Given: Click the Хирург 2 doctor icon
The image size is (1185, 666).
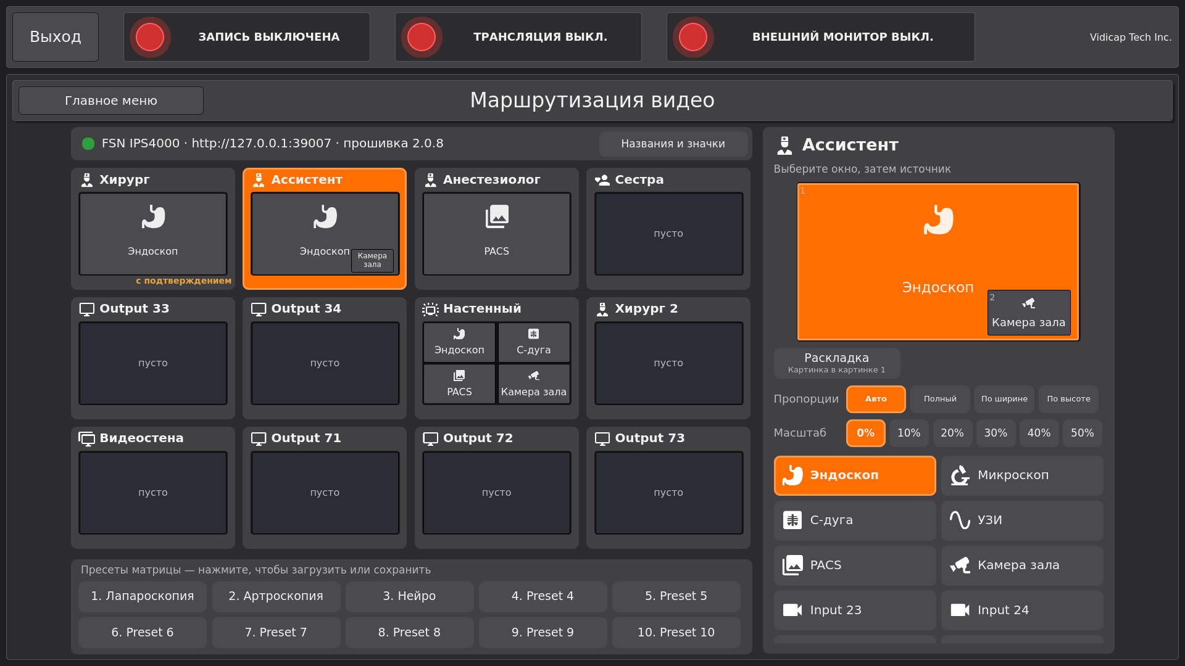Looking at the screenshot, I should [602, 310].
